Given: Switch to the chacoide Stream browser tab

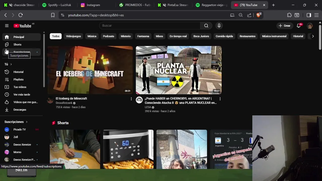Looking at the screenshot, I should [x=20, y=5].
